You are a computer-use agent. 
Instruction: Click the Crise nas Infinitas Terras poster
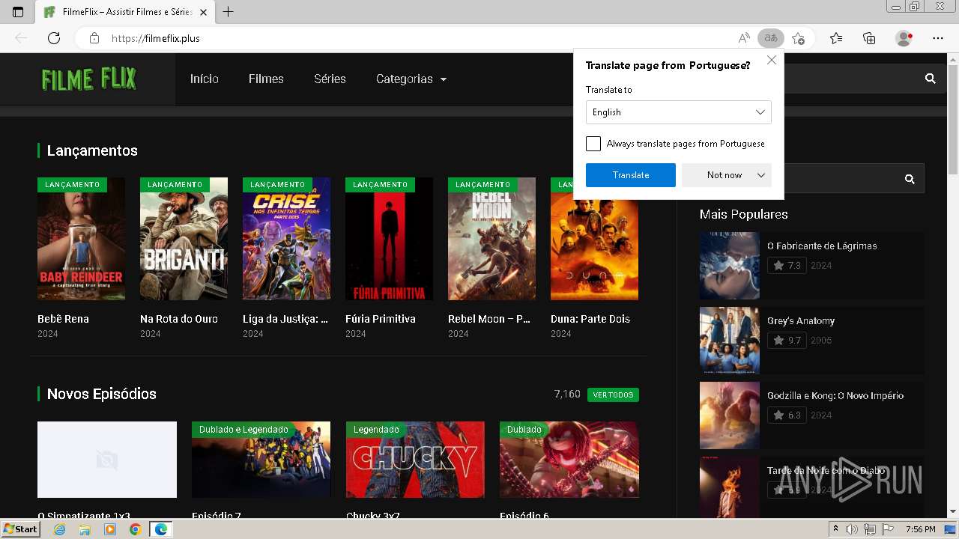pyautogui.click(x=286, y=239)
